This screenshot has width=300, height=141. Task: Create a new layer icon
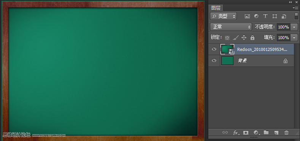click(x=276, y=132)
